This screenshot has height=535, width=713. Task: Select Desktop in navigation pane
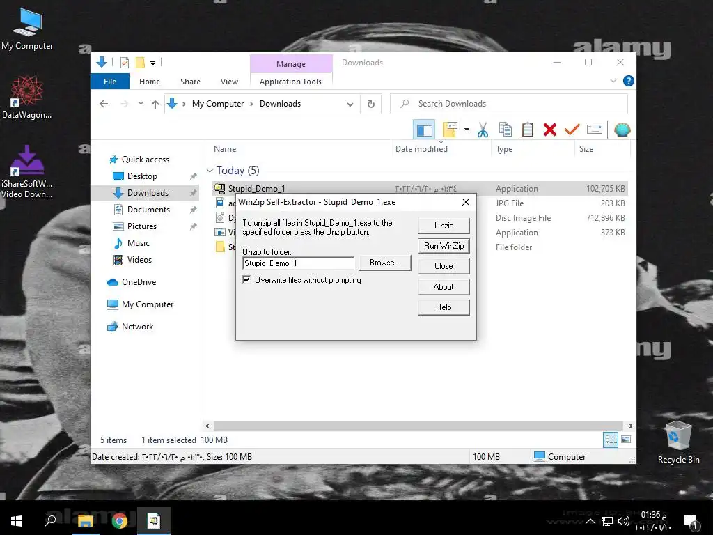coord(142,176)
